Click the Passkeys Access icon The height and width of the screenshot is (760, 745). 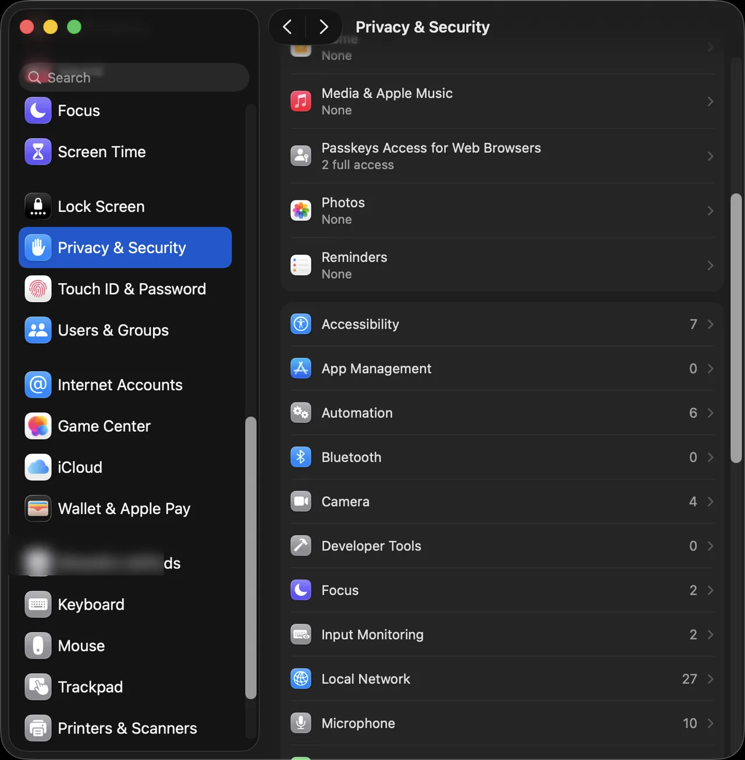(x=301, y=156)
